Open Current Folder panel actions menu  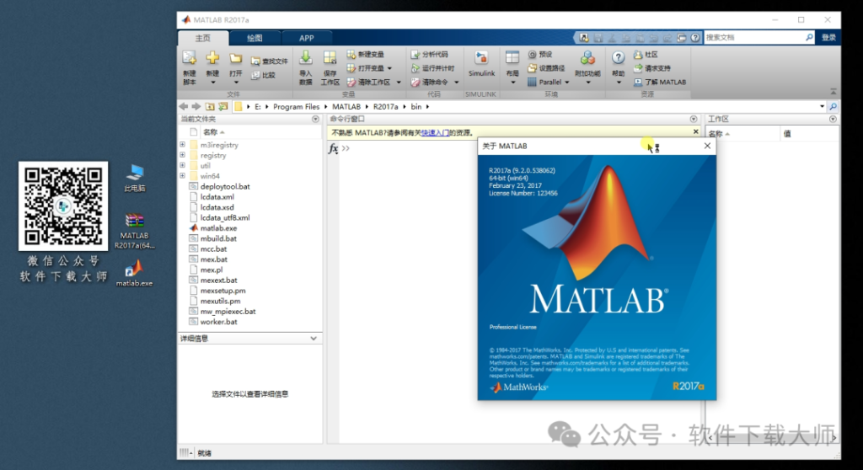tap(315, 119)
